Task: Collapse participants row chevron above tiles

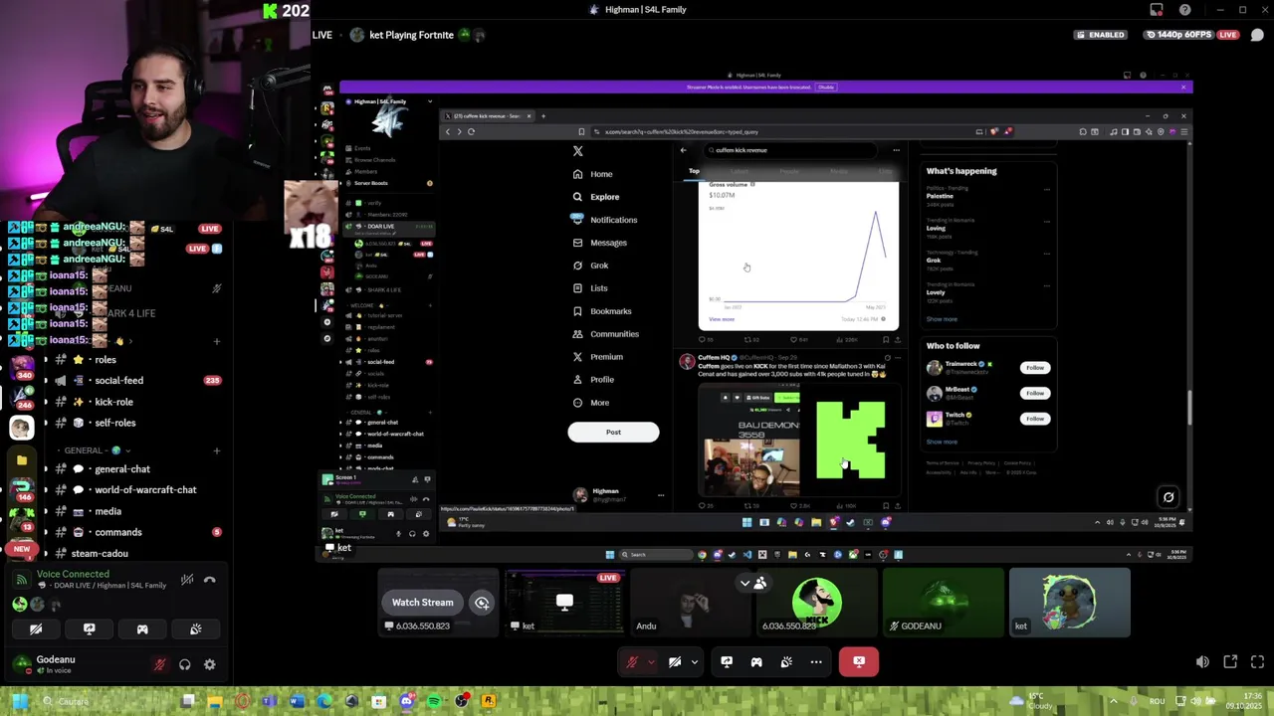Action: click(754, 583)
